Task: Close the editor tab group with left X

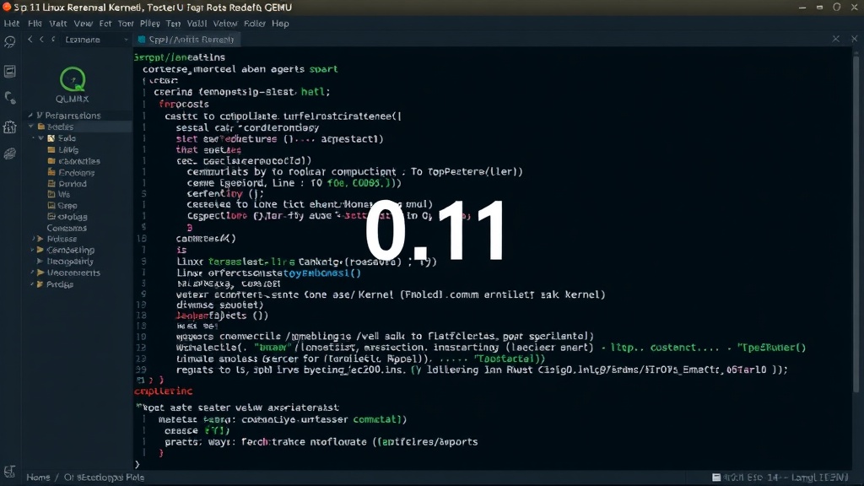Action: (836, 39)
